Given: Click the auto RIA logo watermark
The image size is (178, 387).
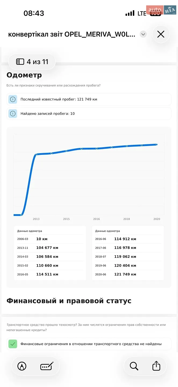Looking at the screenshot, I should pos(161,10).
